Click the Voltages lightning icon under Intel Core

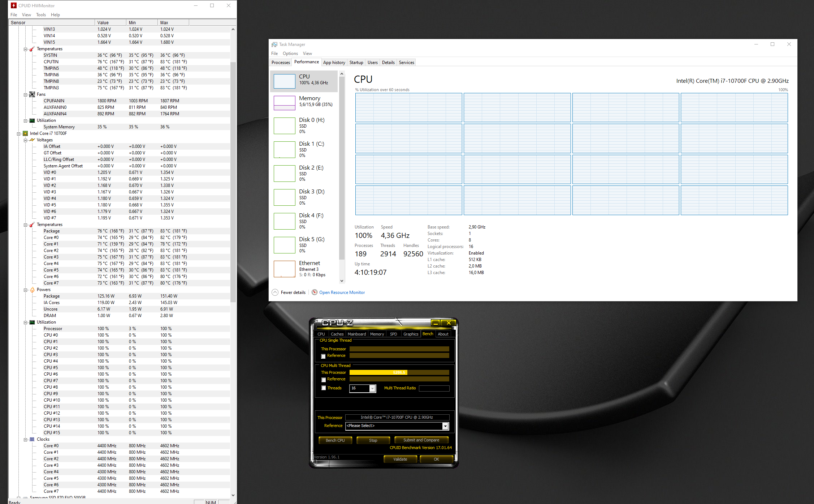[x=32, y=140]
